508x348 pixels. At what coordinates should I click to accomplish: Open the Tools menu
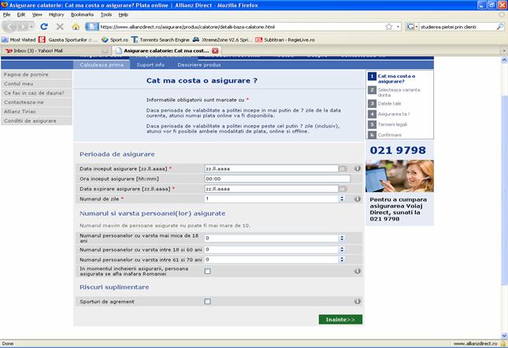tap(106, 15)
